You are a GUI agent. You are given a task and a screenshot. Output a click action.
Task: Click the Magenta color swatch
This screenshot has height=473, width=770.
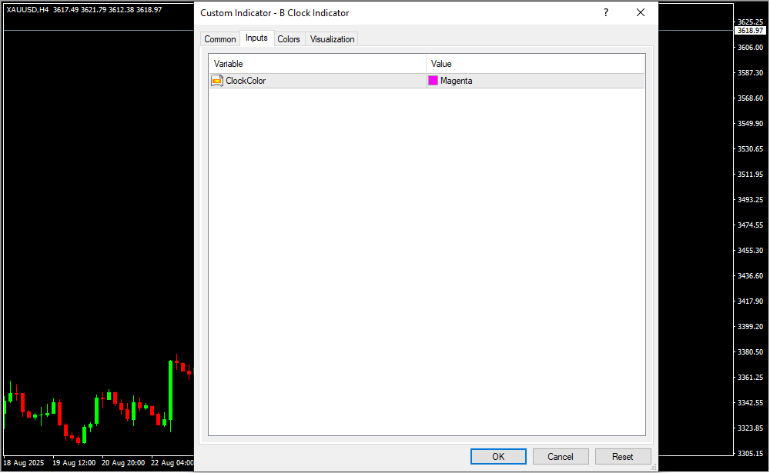click(x=433, y=81)
